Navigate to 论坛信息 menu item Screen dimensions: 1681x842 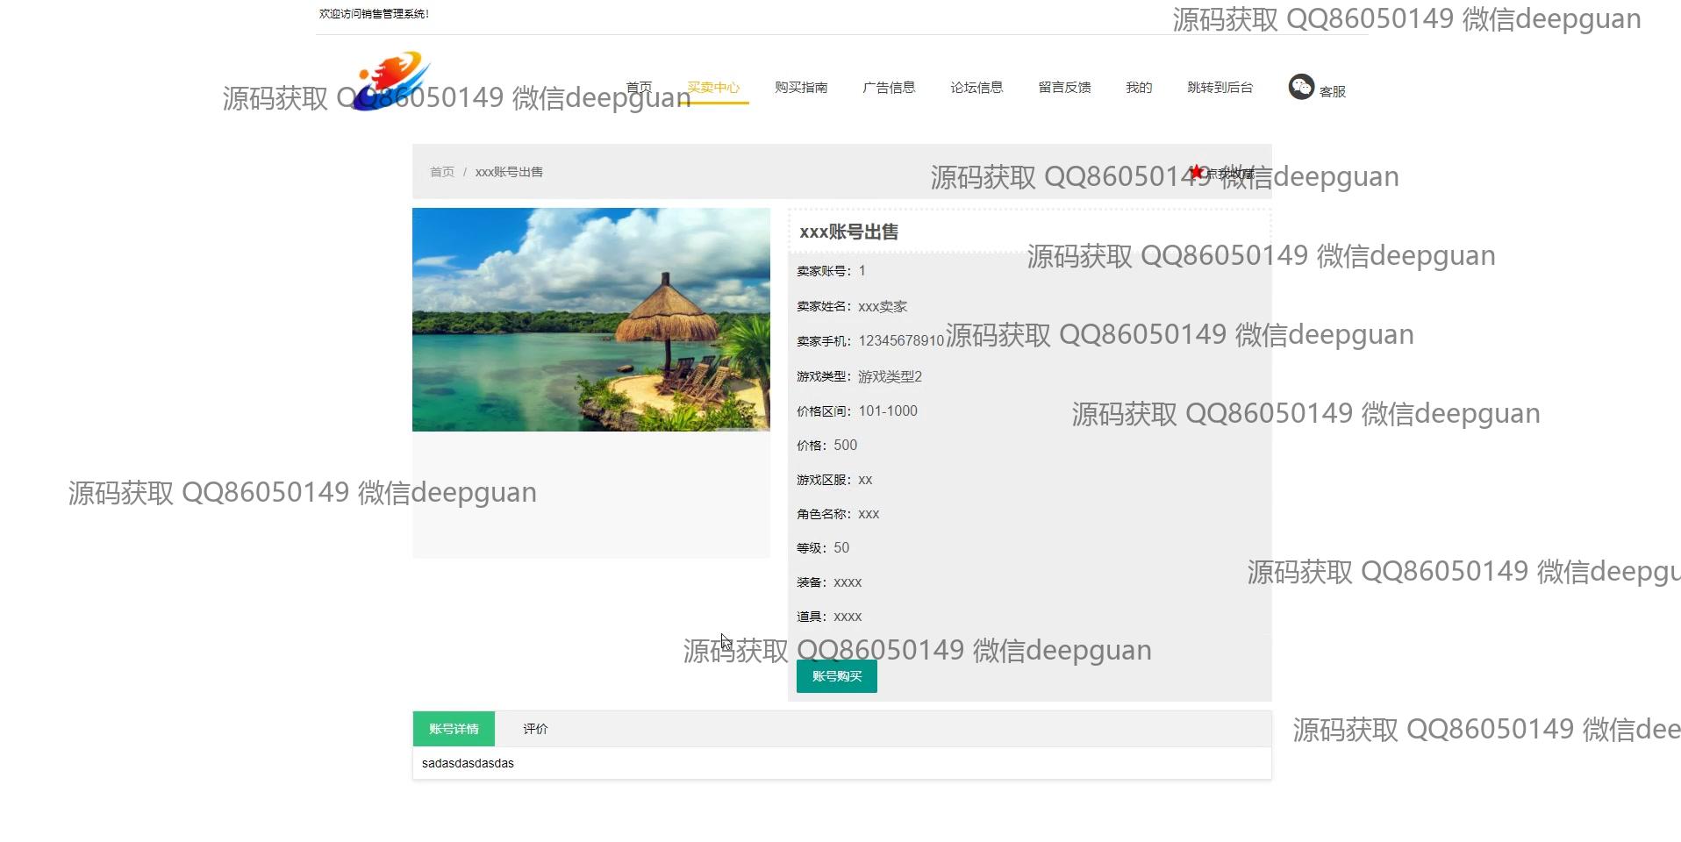(x=976, y=87)
